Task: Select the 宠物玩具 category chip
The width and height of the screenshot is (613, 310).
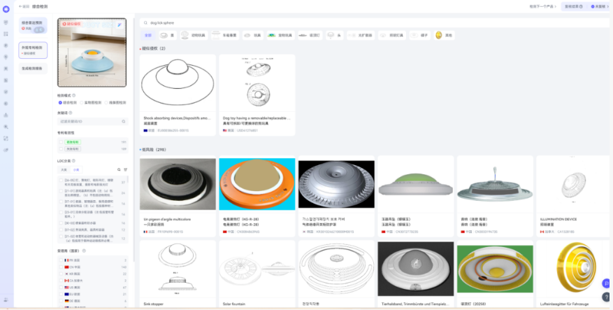Action: click(x=281, y=35)
